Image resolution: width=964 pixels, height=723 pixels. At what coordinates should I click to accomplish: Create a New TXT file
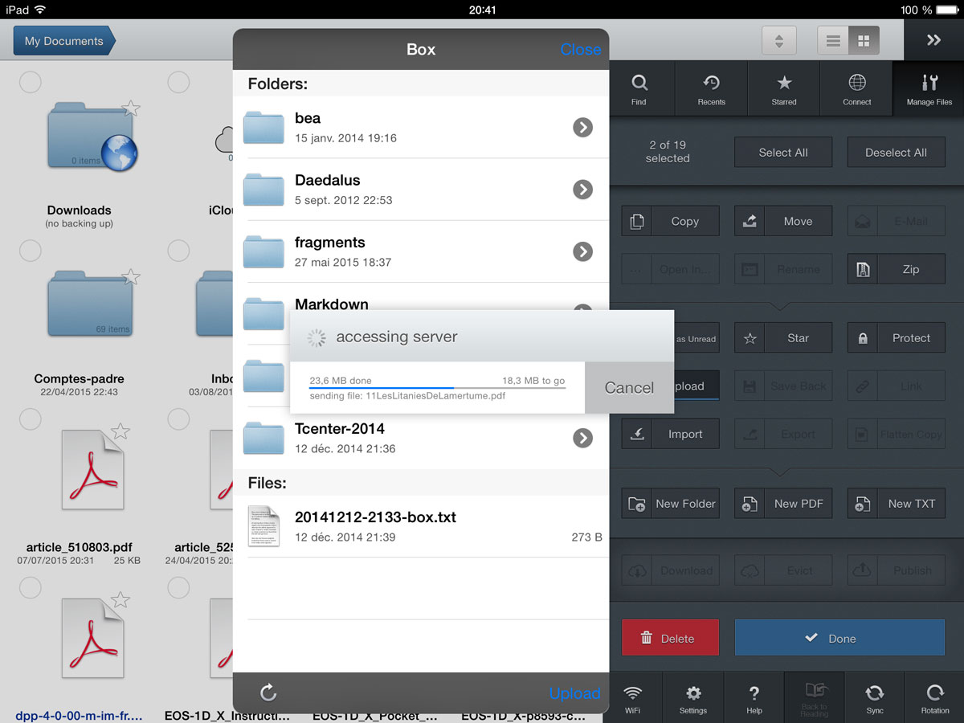[896, 504]
